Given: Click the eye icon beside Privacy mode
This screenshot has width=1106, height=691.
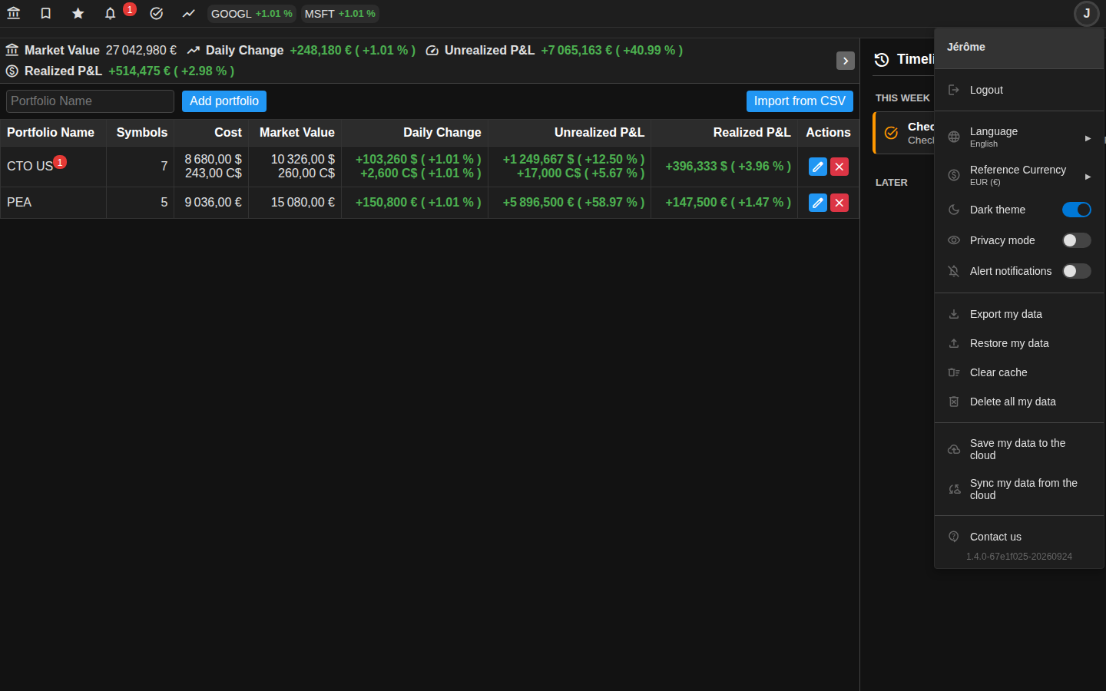Looking at the screenshot, I should 954,240.
